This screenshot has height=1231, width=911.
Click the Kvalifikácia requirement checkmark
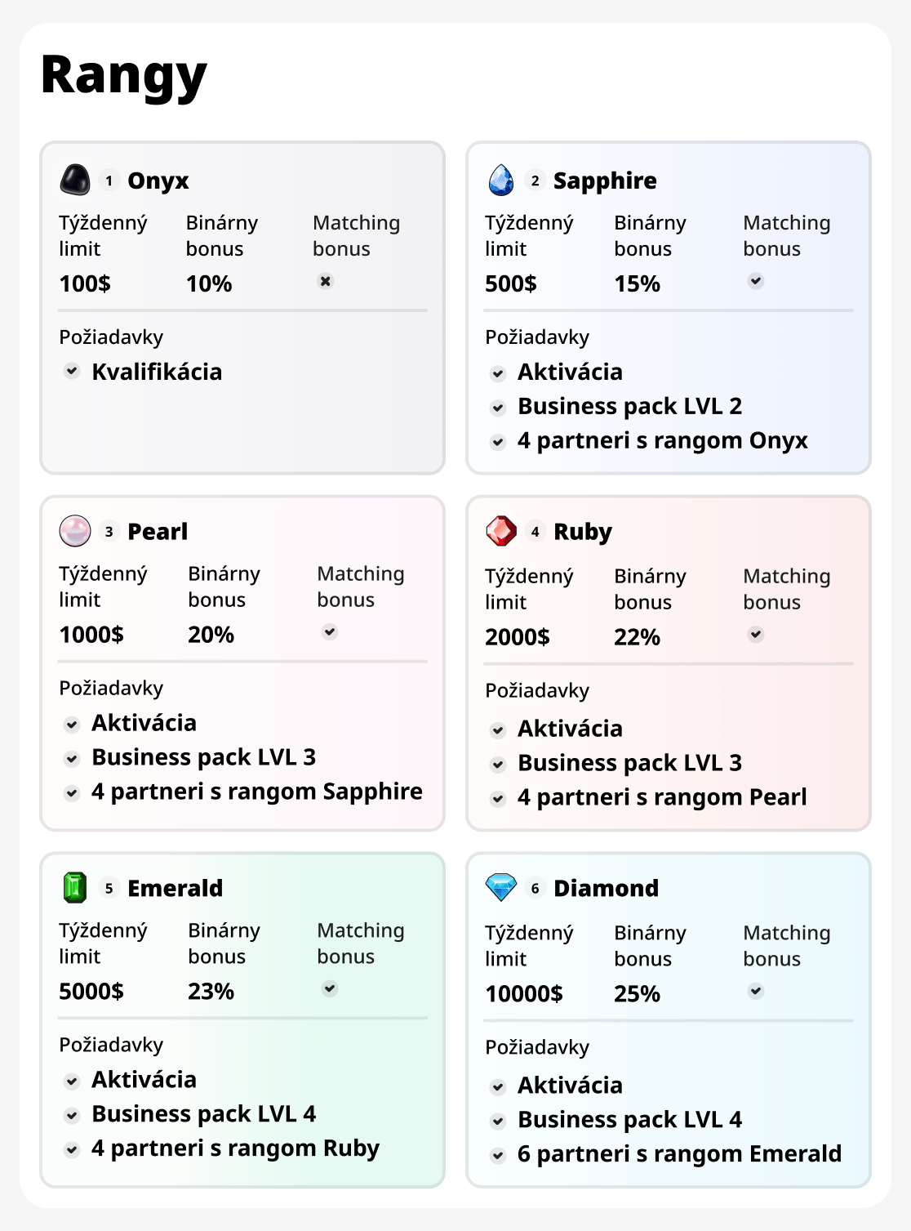[72, 371]
